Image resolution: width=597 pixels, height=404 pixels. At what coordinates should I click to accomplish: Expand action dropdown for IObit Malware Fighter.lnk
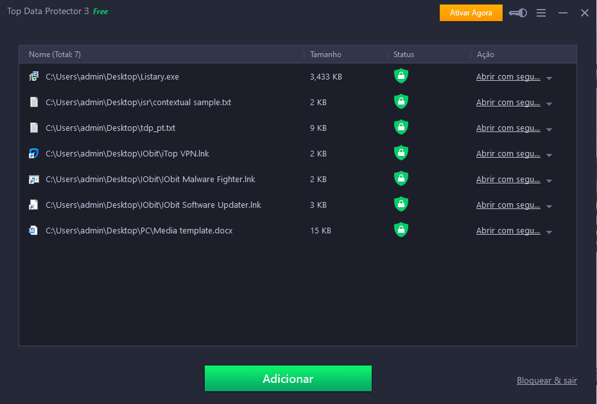click(549, 181)
